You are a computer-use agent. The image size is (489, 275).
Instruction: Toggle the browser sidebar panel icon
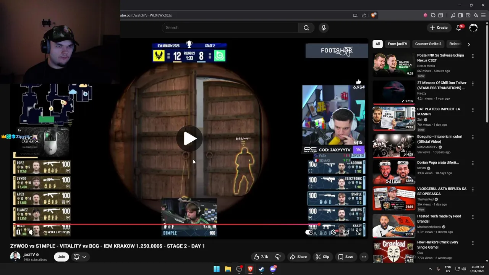click(x=460, y=15)
